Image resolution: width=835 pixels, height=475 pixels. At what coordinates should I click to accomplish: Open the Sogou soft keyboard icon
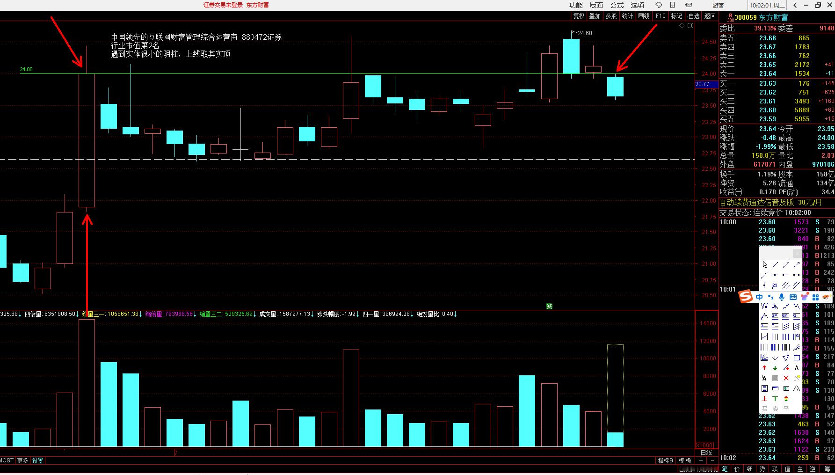[x=793, y=297]
